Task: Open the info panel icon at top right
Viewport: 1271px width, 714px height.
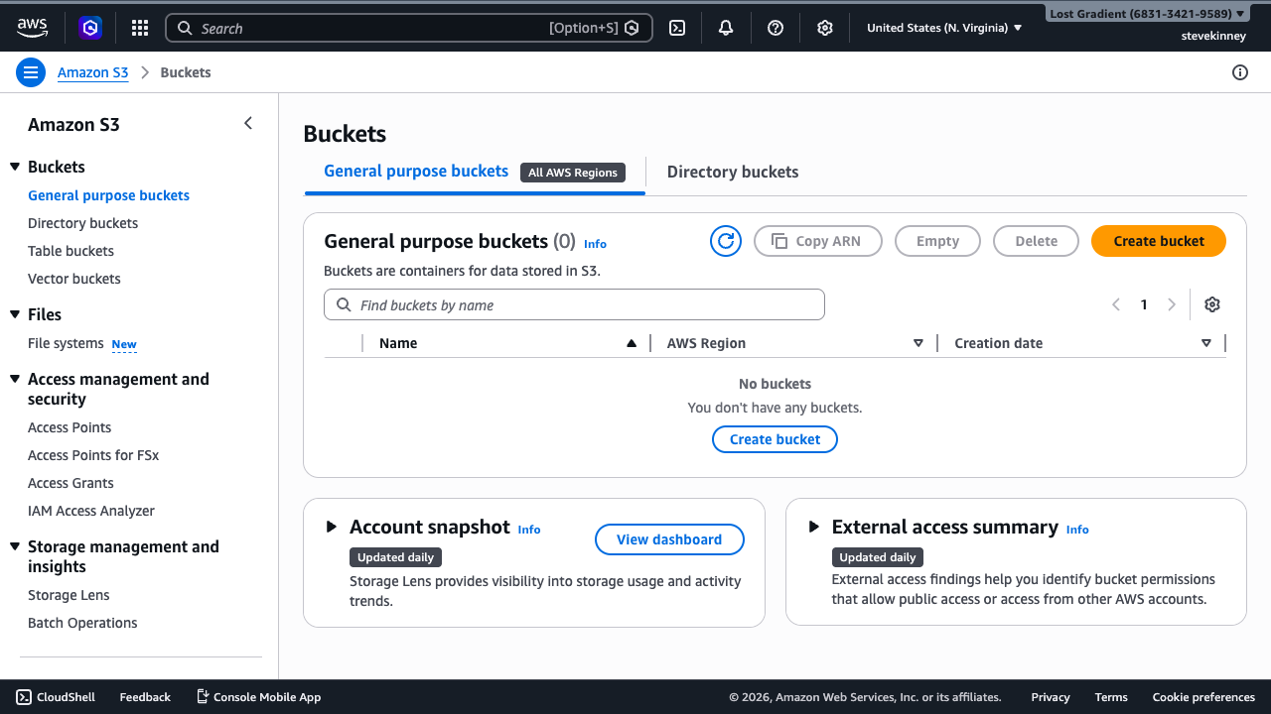Action: pyautogui.click(x=1240, y=72)
